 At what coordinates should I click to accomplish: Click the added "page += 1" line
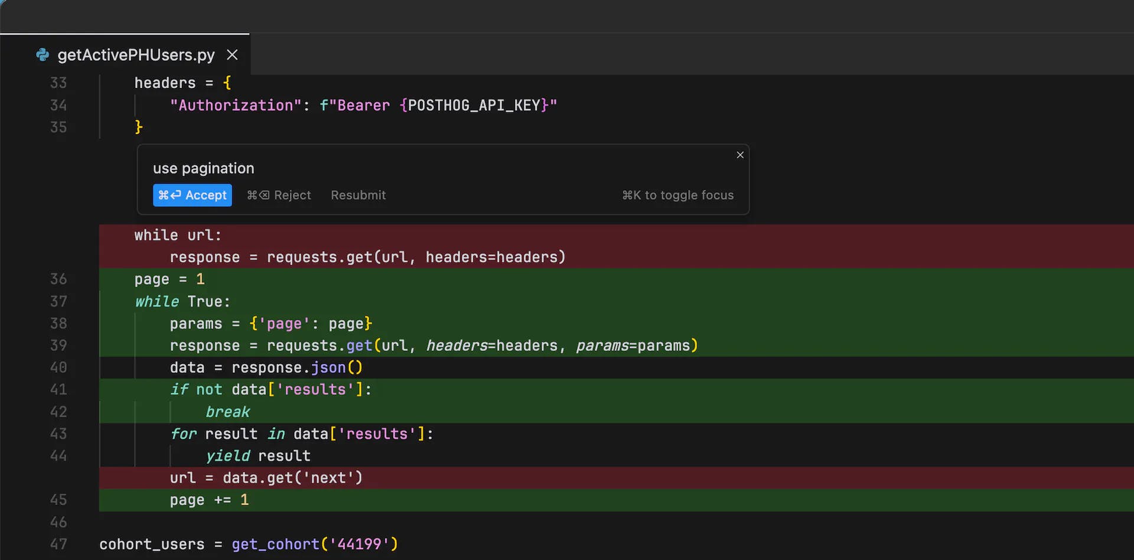[x=209, y=500]
